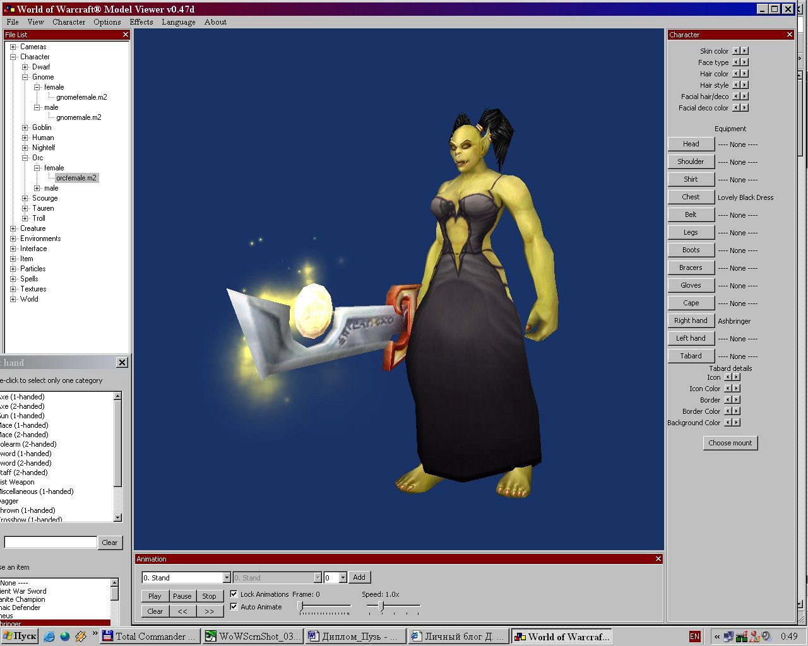Click the Choose mount button
Screen dimensions: 808x646
[x=730, y=443]
